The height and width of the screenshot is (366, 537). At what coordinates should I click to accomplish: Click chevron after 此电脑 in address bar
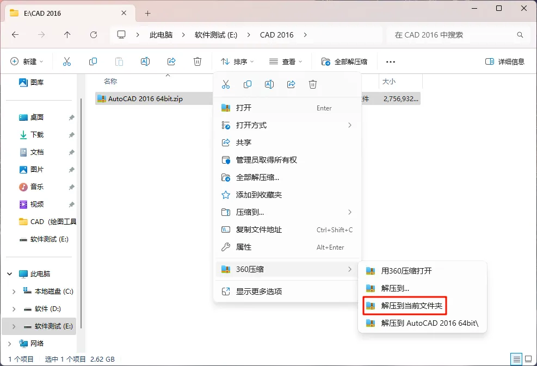point(183,35)
